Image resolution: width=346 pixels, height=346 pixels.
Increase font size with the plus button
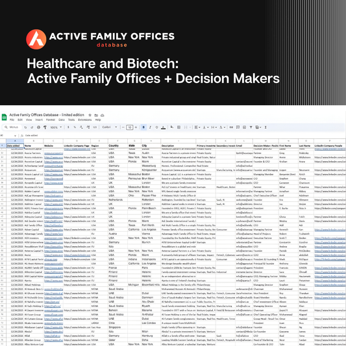pyautogui.click(x=136, y=127)
